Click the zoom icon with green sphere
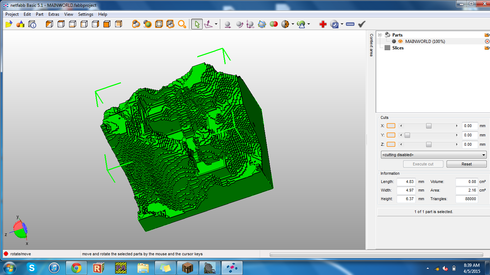Image resolution: width=490 pixels, height=275 pixels. 147,24
